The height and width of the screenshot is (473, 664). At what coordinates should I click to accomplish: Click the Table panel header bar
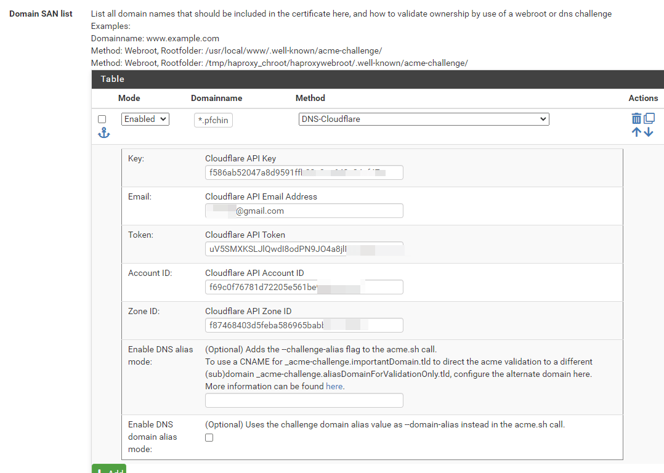[378, 79]
